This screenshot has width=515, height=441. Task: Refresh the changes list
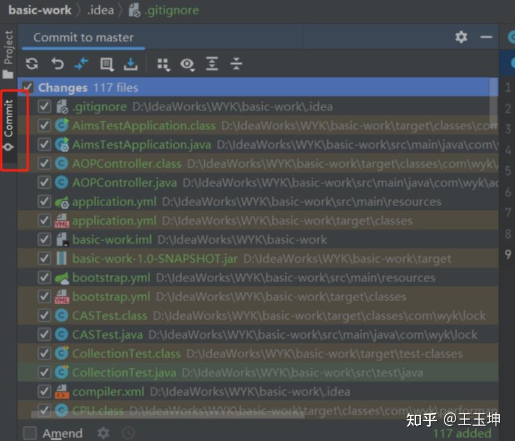(x=32, y=64)
